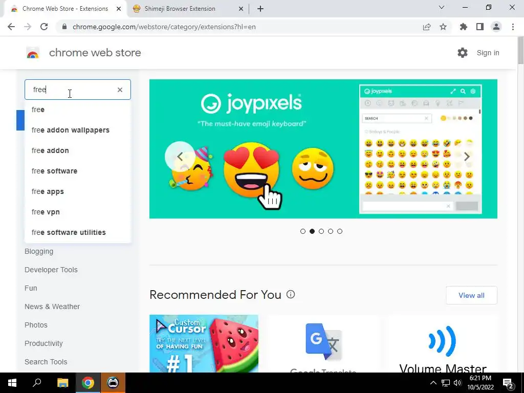Click the browser forward arrow

(x=28, y=27)
